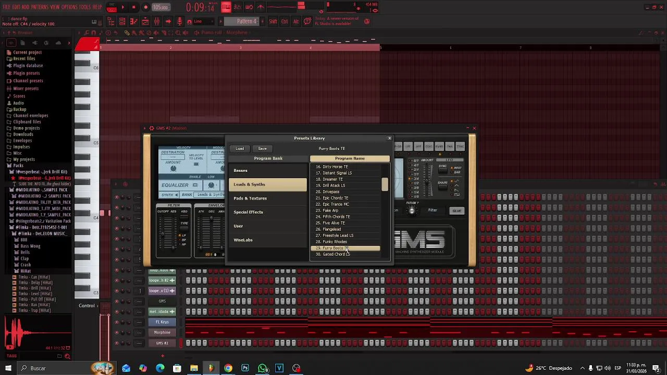Select preset 28. Funky Rhodes
The width and height of the screenshot is (667, 375).
(345, 242)
